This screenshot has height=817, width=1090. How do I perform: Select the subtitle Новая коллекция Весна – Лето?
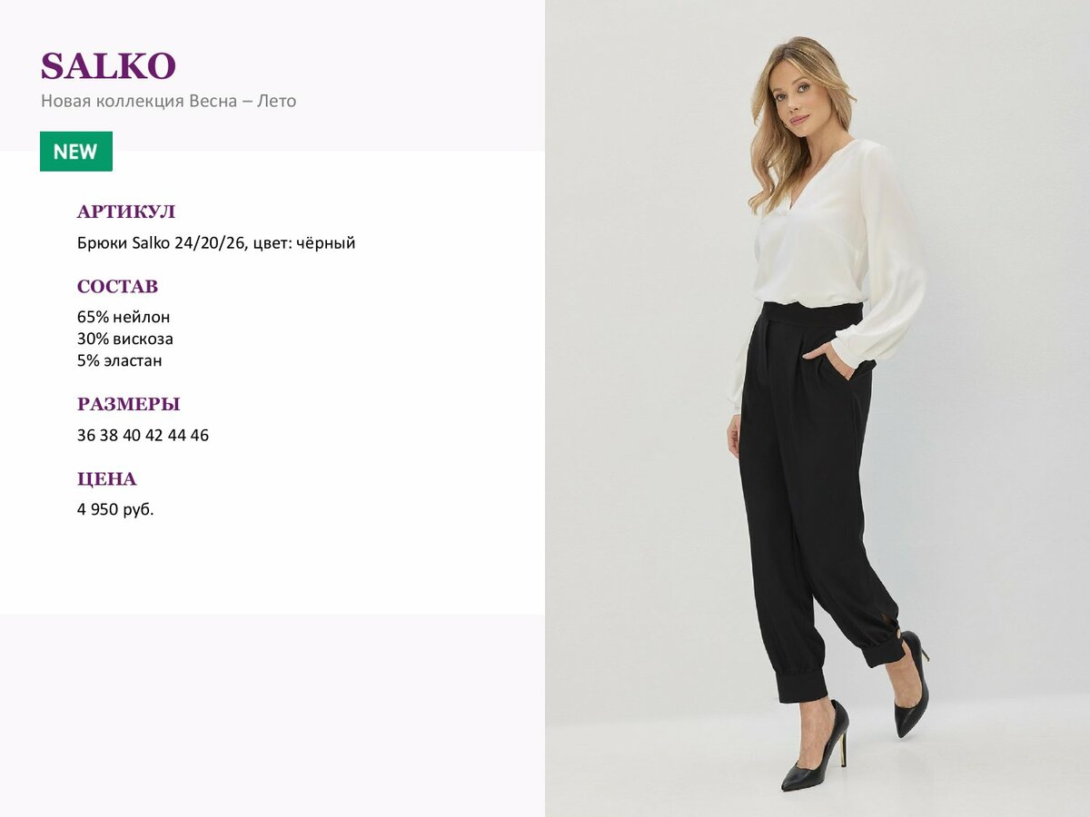click(x=168, y=101)
